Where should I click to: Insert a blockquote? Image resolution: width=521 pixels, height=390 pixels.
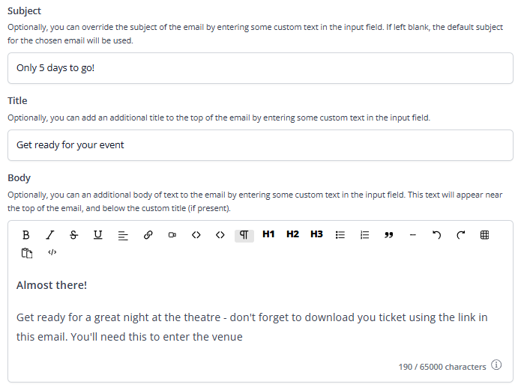pyautogui.click(x=388, y=234)
